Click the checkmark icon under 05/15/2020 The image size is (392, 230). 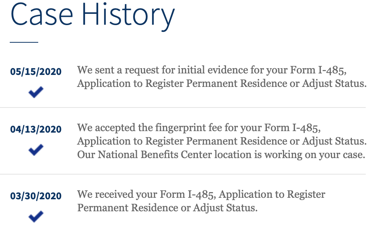coord(36,92)
